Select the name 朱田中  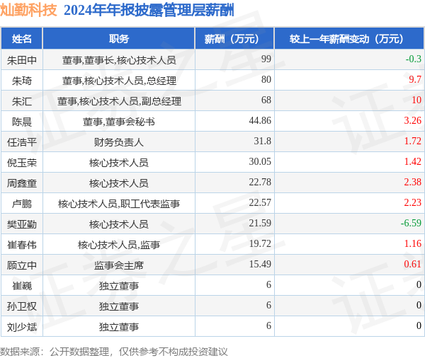22,60
